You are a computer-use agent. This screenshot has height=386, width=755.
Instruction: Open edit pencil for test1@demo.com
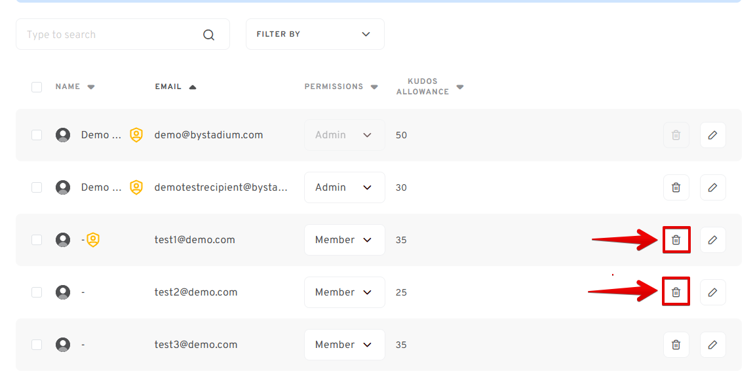coord(712,240)
